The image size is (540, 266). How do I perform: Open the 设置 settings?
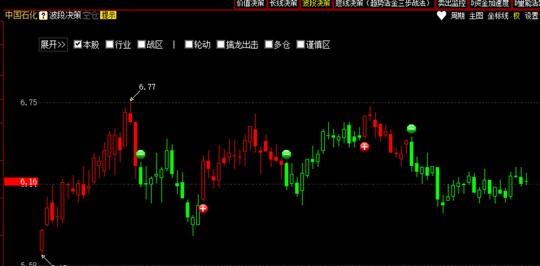532,16
